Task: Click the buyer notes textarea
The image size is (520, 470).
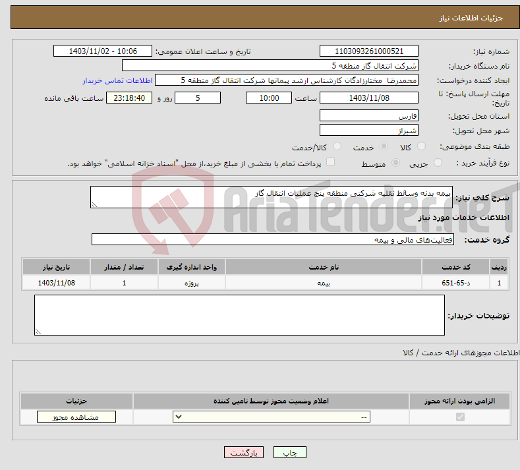Action: (239, 315)
